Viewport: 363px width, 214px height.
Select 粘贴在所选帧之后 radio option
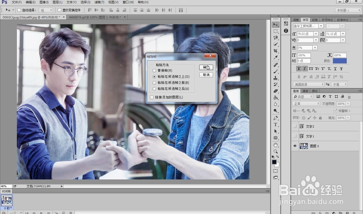tap(154, 89)
